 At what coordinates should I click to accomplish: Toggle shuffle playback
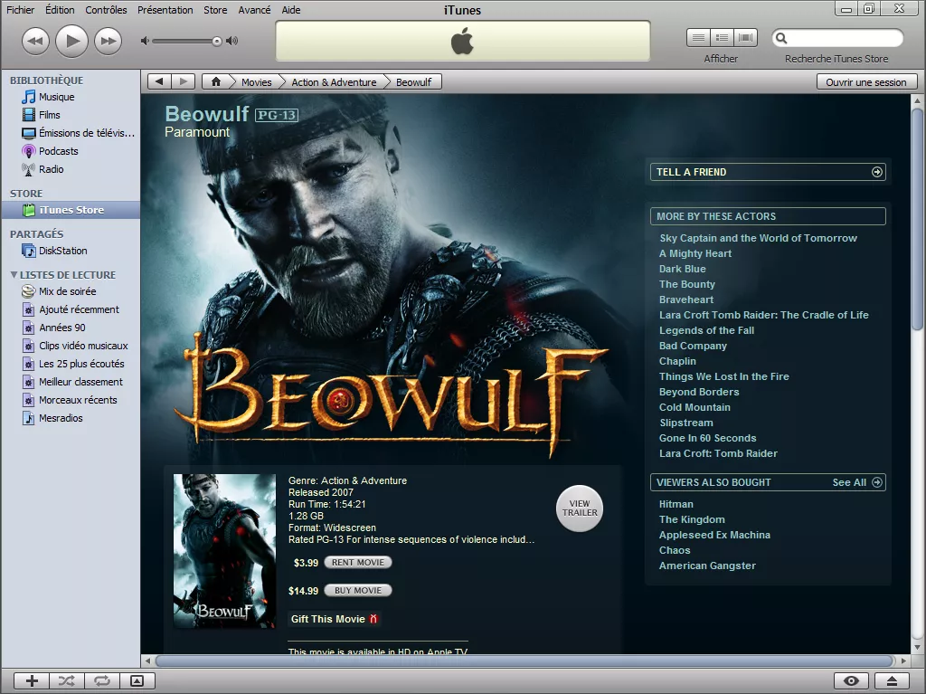tap(67, 681)
